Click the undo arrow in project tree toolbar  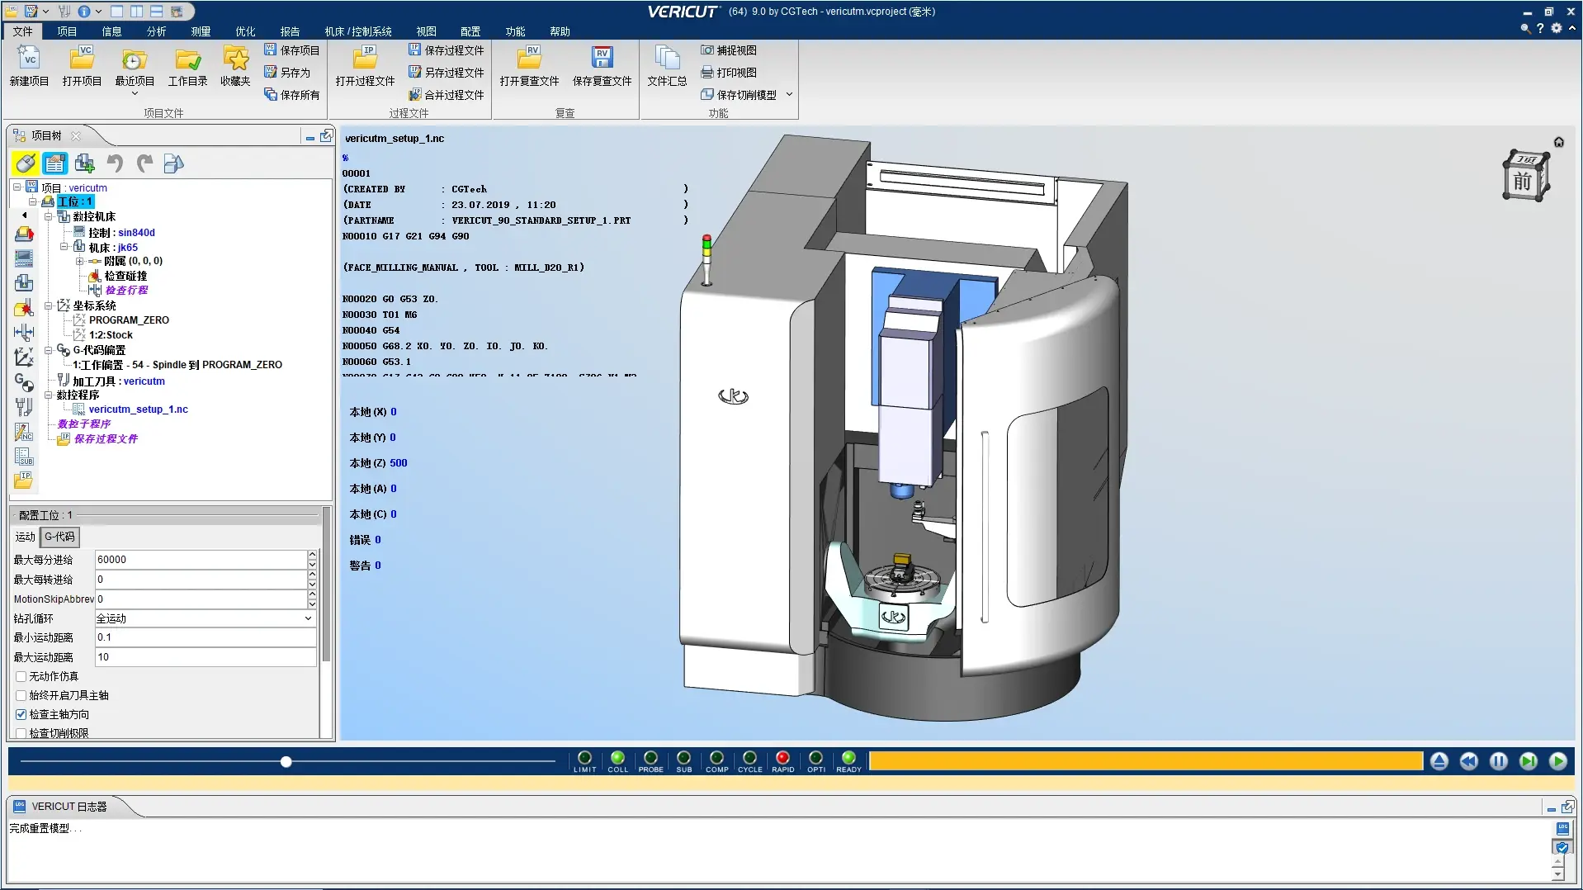coord(115,163)
